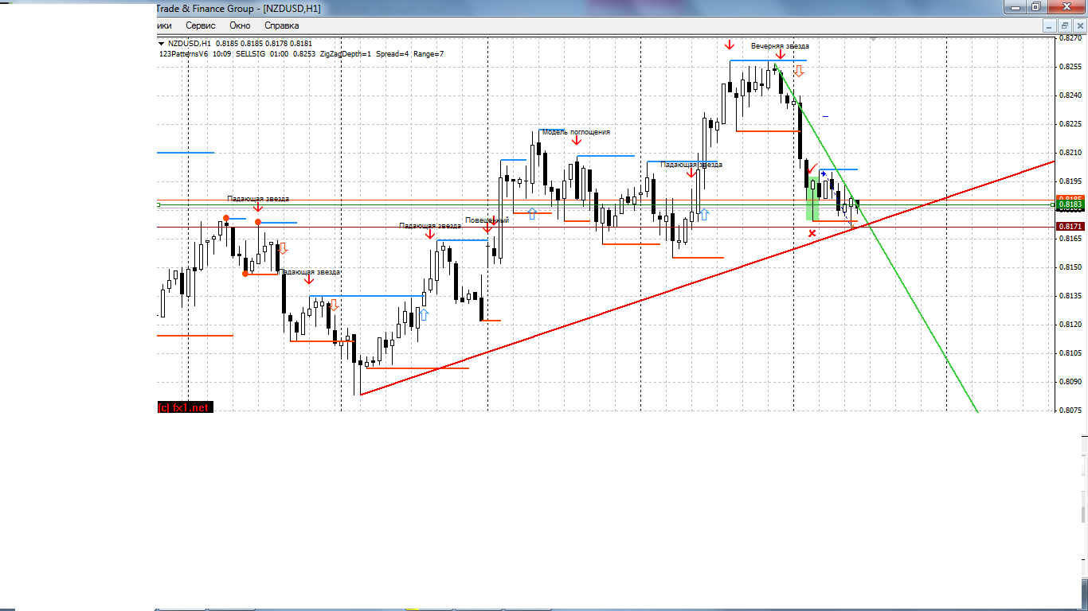Click the 0.8270 price scale value
1088x611 pixels.
(1072, 38)
